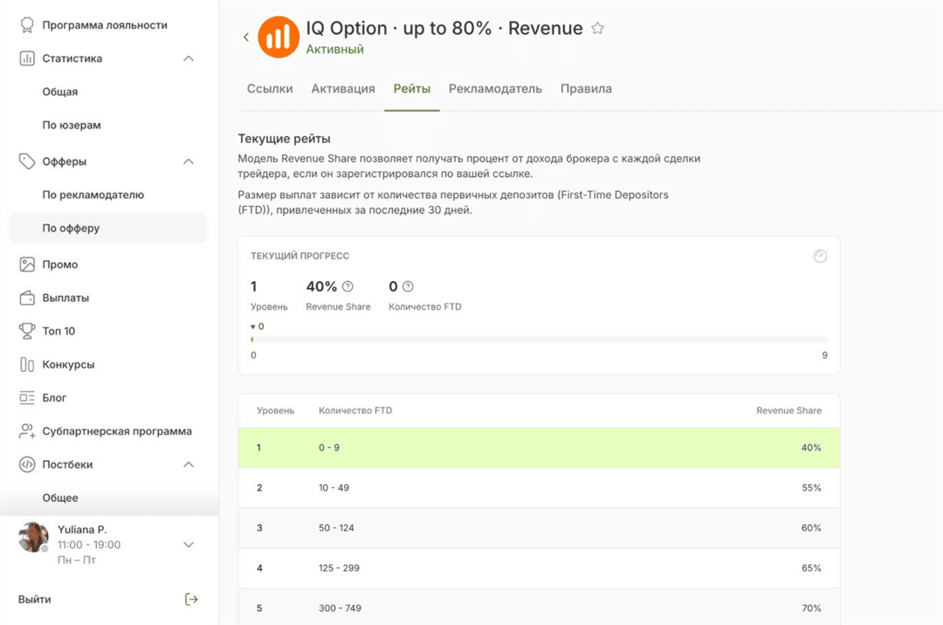Screen dimensions: 943x625
Task: Click the Количество FTD help question mark
Action: tap(408, 286)
